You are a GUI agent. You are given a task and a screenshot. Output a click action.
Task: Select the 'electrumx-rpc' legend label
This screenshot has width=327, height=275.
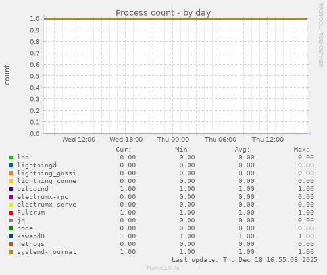click(x=43, y=197)
